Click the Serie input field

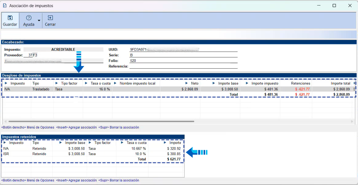(x=183, y=55)
